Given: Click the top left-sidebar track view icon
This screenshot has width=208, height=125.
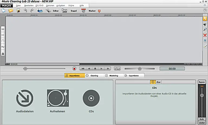Looking at the screenshot, I should 3,29.
